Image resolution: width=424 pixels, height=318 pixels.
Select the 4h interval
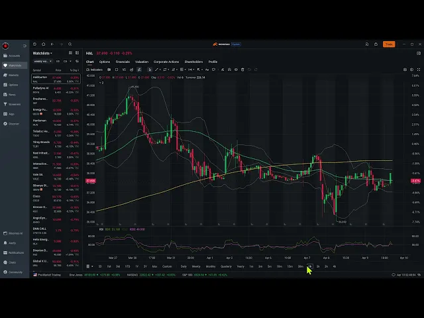coord(335,266)
